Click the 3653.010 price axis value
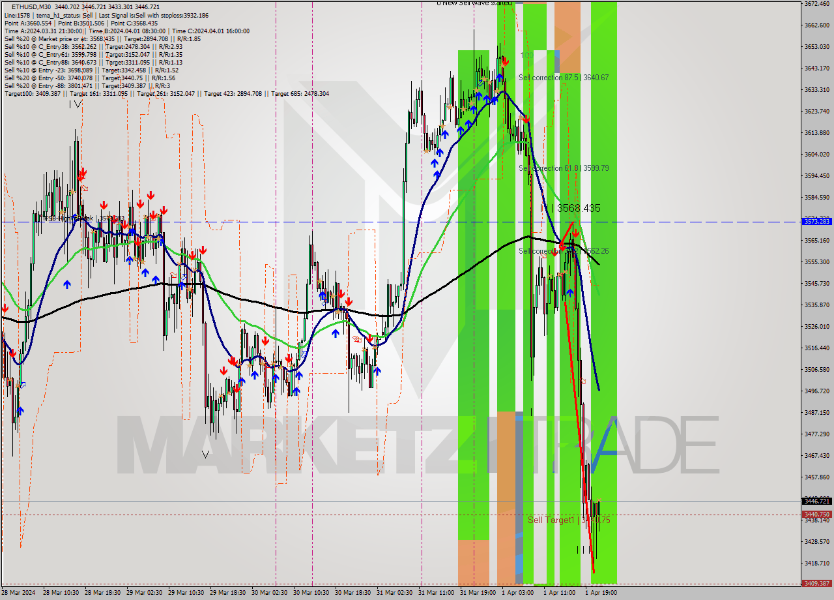The image size is (834, 600). [x=816, y=46]
